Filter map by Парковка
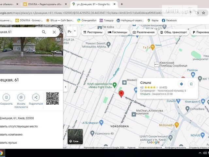Screen dimensions: 209x157 pos(200,32)
